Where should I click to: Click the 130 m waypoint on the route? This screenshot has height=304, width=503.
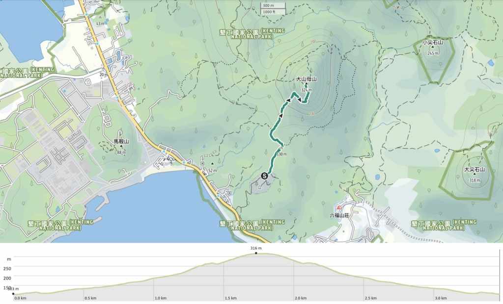(x=281, y=149)
